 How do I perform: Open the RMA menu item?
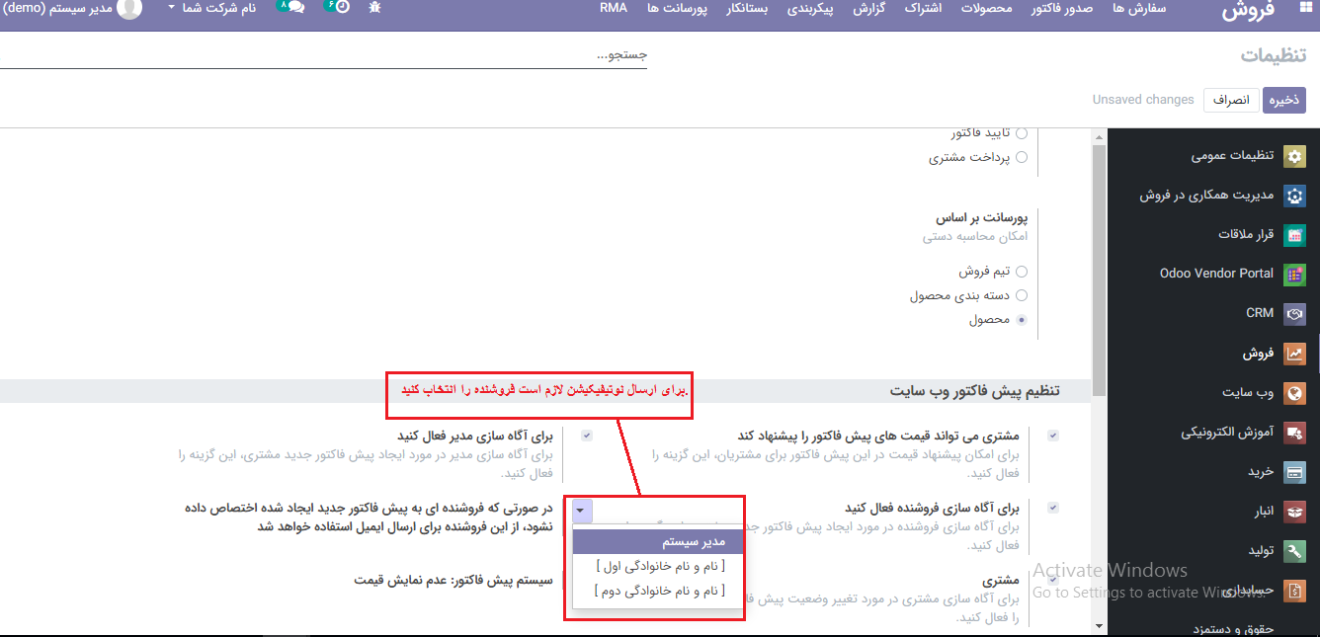click(x=614, y=8)
